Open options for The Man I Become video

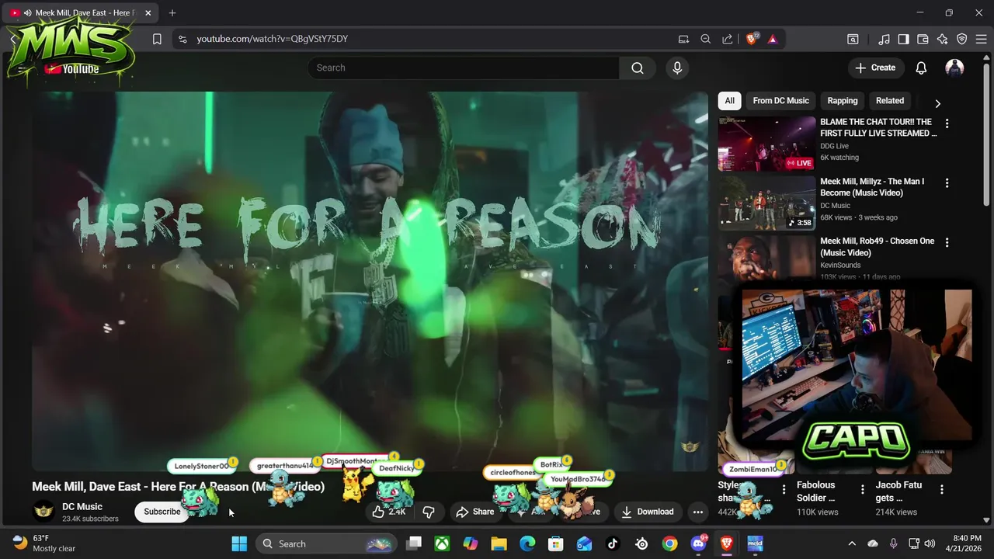(x=947, y=183)
